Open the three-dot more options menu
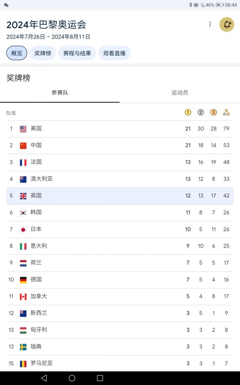 [210, 24]
